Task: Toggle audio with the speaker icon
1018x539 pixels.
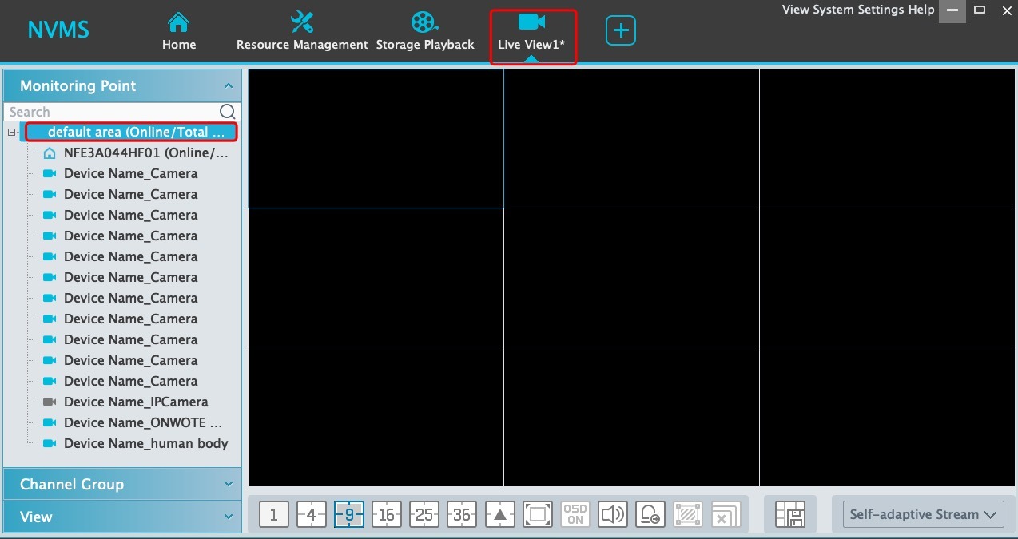Action: click(613, 515)
